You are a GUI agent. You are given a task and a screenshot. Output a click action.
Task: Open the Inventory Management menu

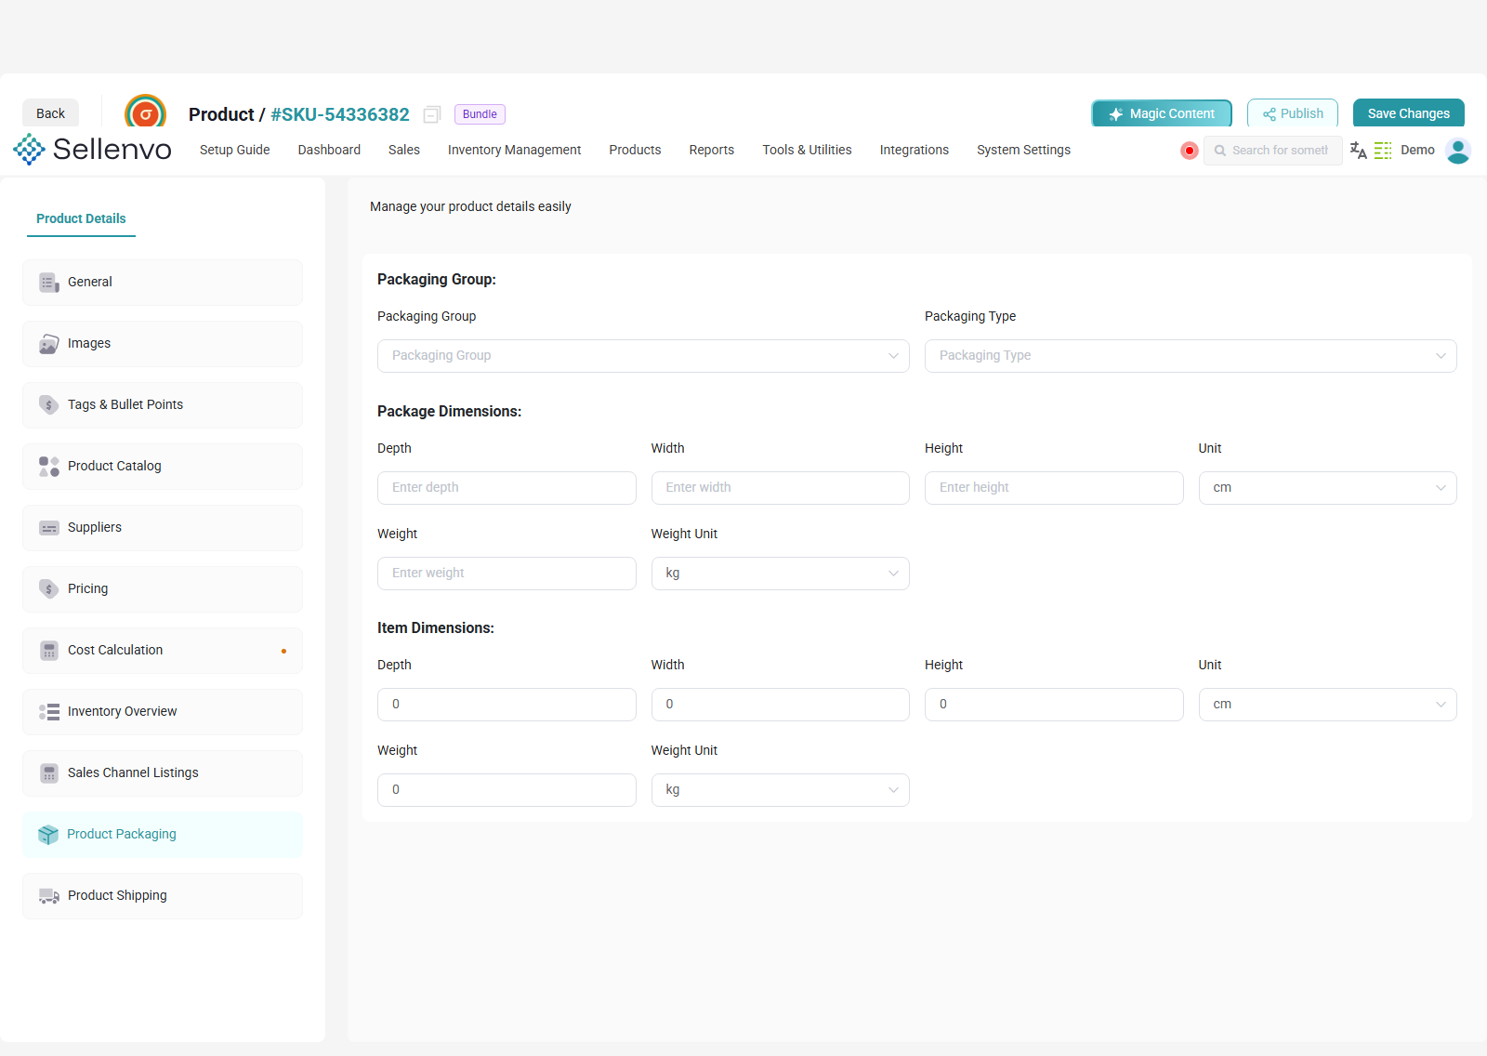[514, 150]
